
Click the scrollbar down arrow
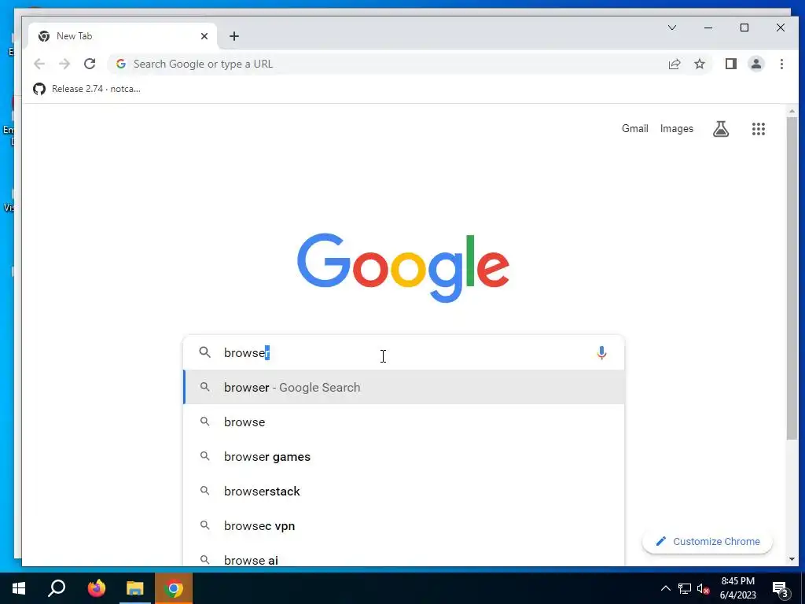tap(792, 559)
